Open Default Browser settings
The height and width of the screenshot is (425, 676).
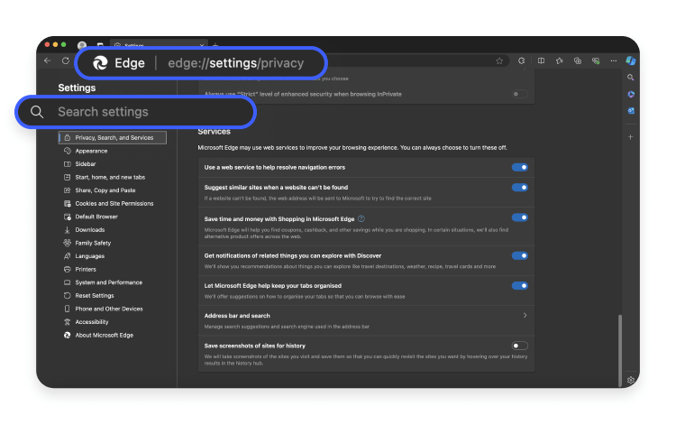(96, 217)
